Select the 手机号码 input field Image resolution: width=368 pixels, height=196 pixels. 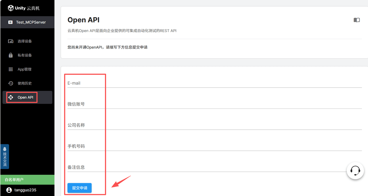click(214, 146)
